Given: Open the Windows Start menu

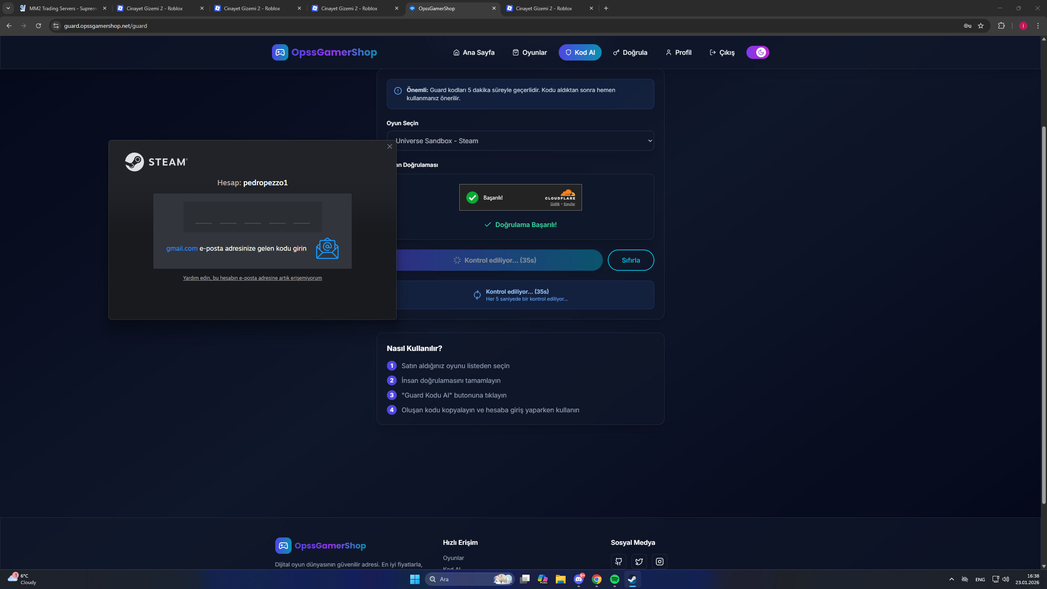Looking at the screenshot, I should click(x=415, y=579).
